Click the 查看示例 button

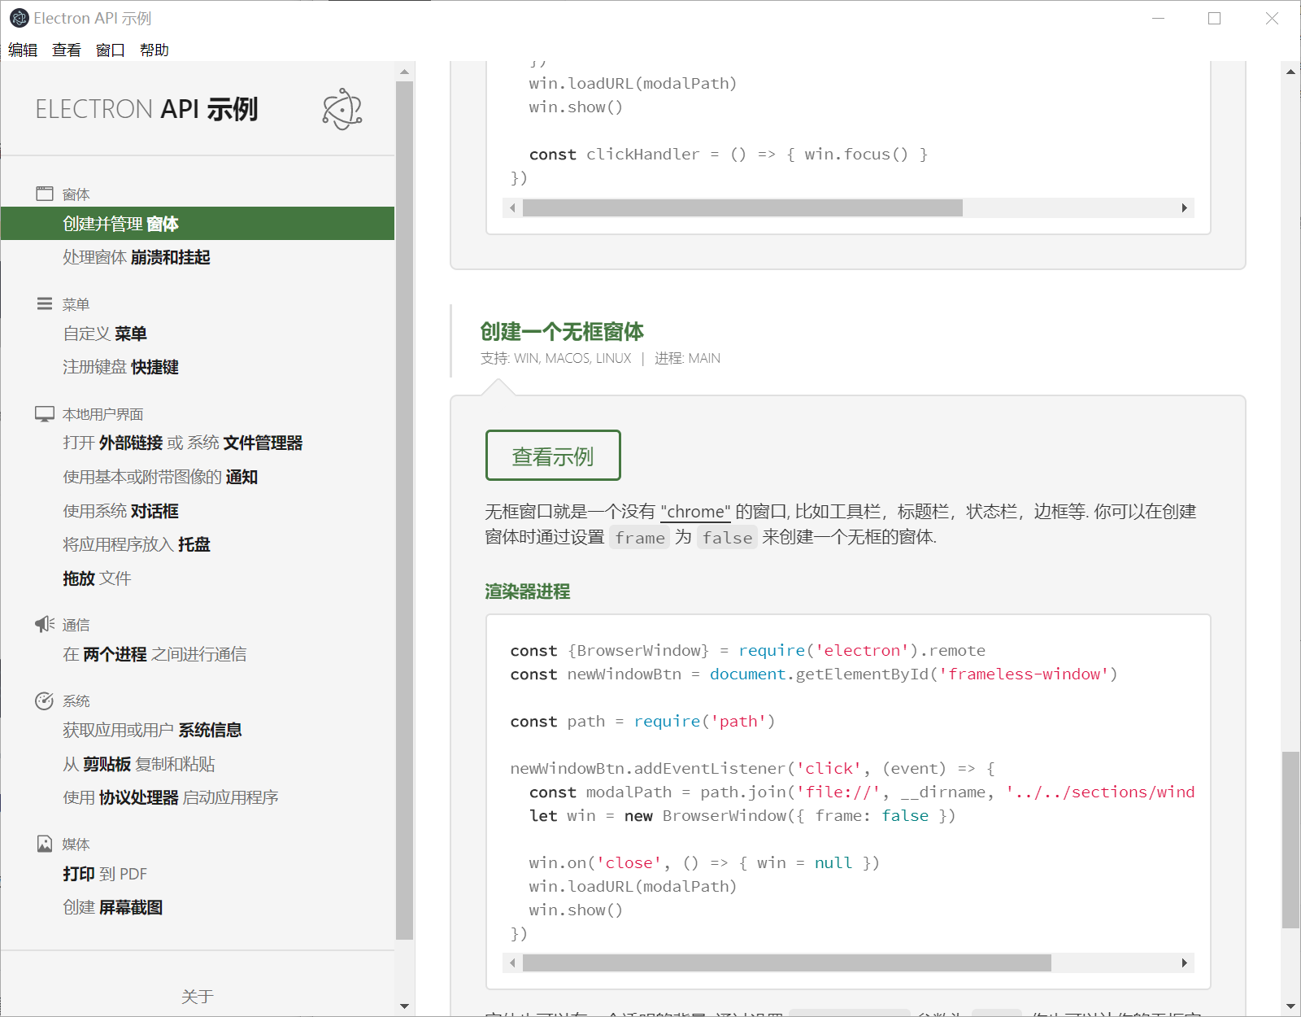(553, 456)
